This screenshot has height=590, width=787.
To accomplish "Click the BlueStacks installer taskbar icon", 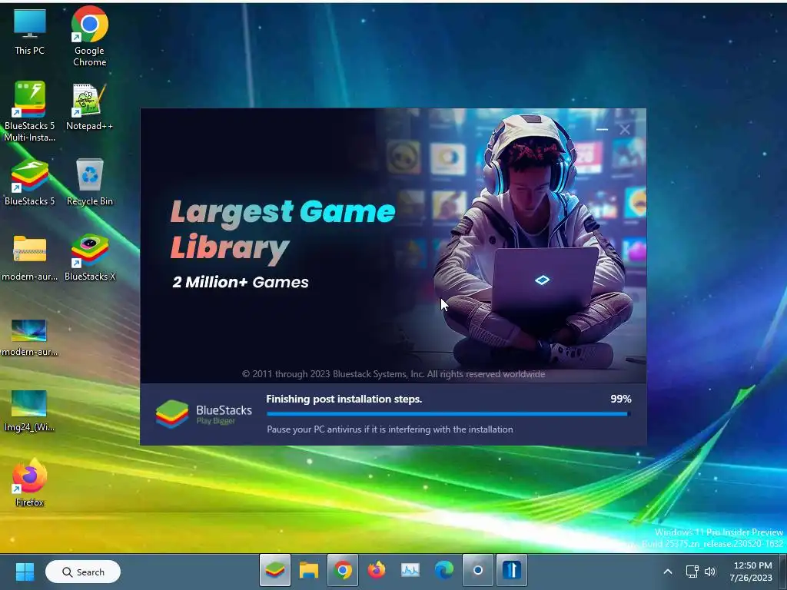I will 275,571.
